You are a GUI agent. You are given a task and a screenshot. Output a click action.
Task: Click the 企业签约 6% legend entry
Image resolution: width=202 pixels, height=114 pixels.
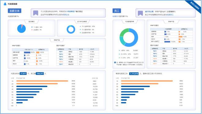click(x=37, y=30)
